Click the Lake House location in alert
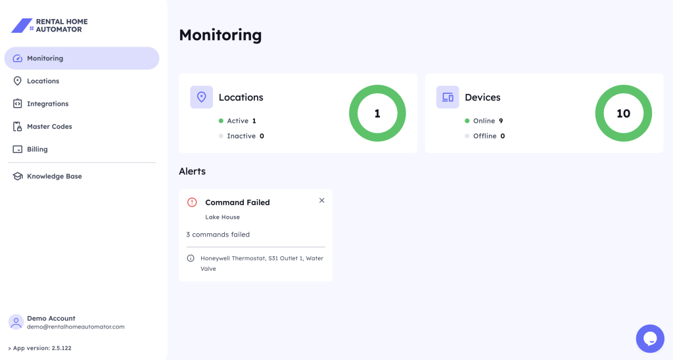 coord(222,217)
